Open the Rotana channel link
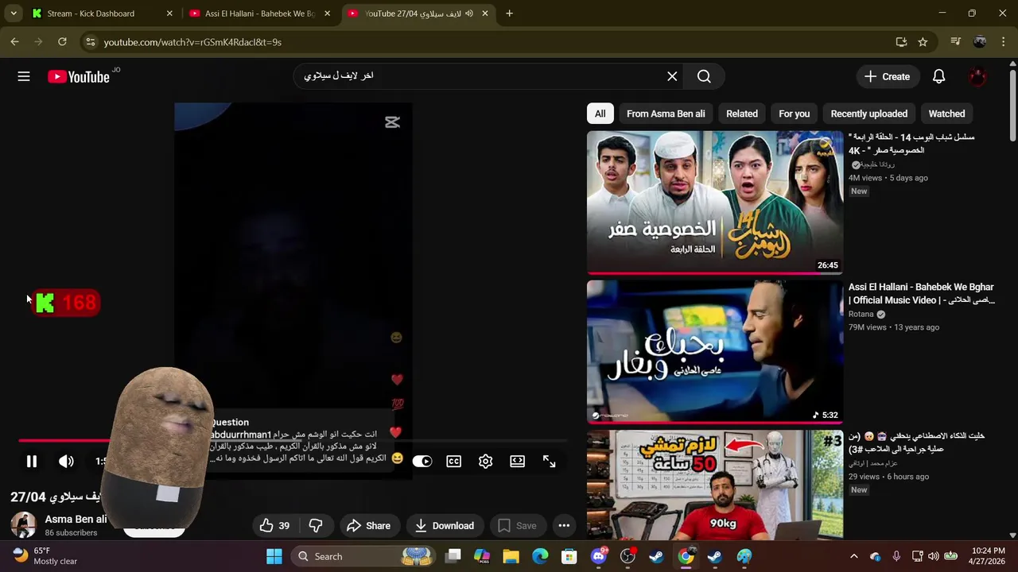Image resolution: width=1018 pixels, height=572 pixels. click(861, 314)
